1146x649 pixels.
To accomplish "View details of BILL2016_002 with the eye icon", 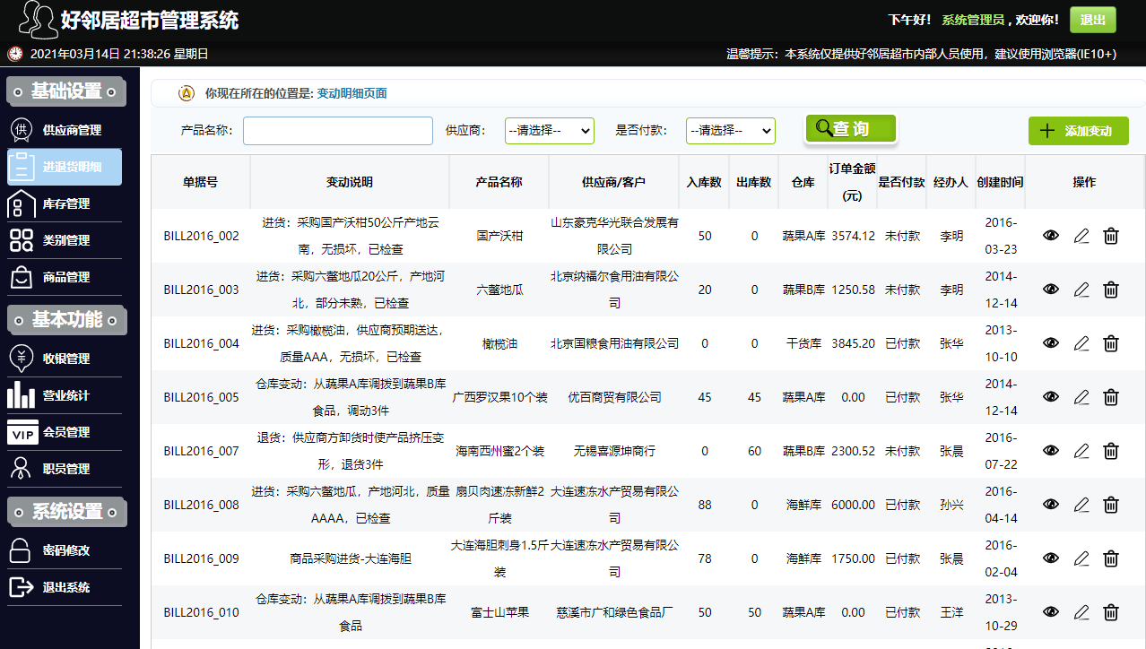I will pyautogui.click(x=1051, y=236).
